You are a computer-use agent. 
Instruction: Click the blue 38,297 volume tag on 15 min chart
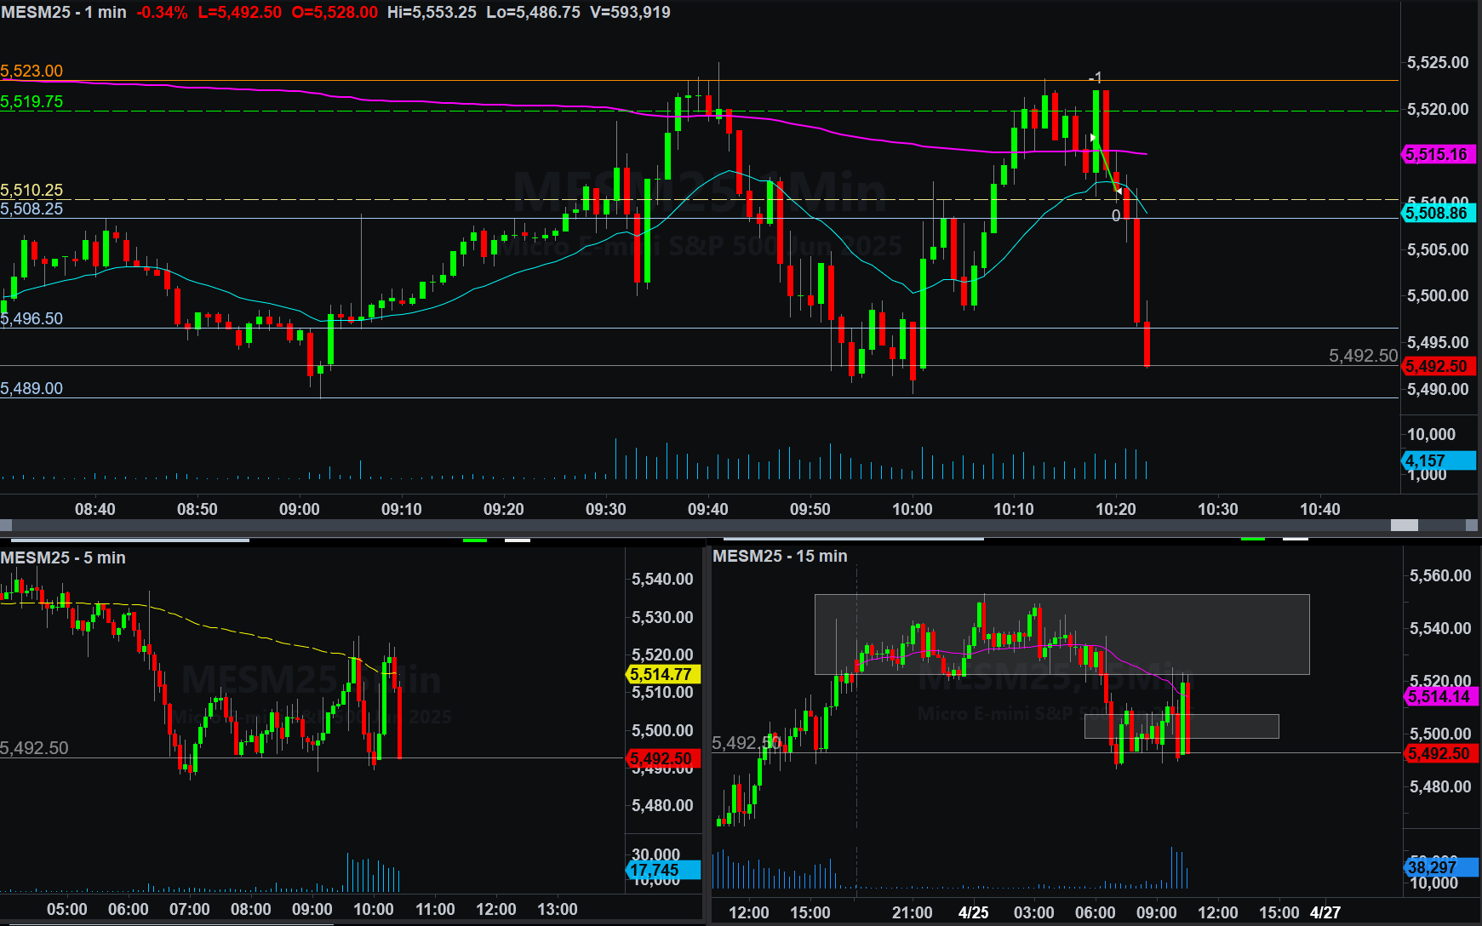pos(1439,867)
